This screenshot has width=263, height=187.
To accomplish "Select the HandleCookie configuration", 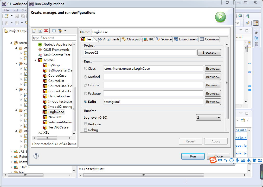I will click(59, 96).
